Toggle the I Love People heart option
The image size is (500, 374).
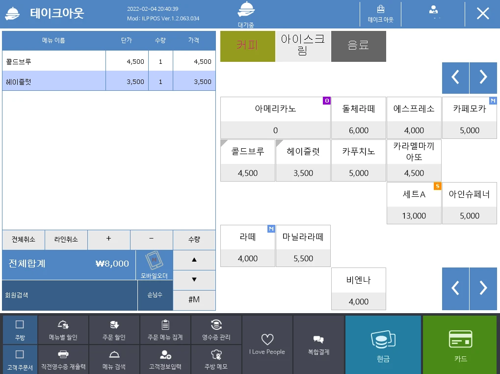(x=267, y=344)
